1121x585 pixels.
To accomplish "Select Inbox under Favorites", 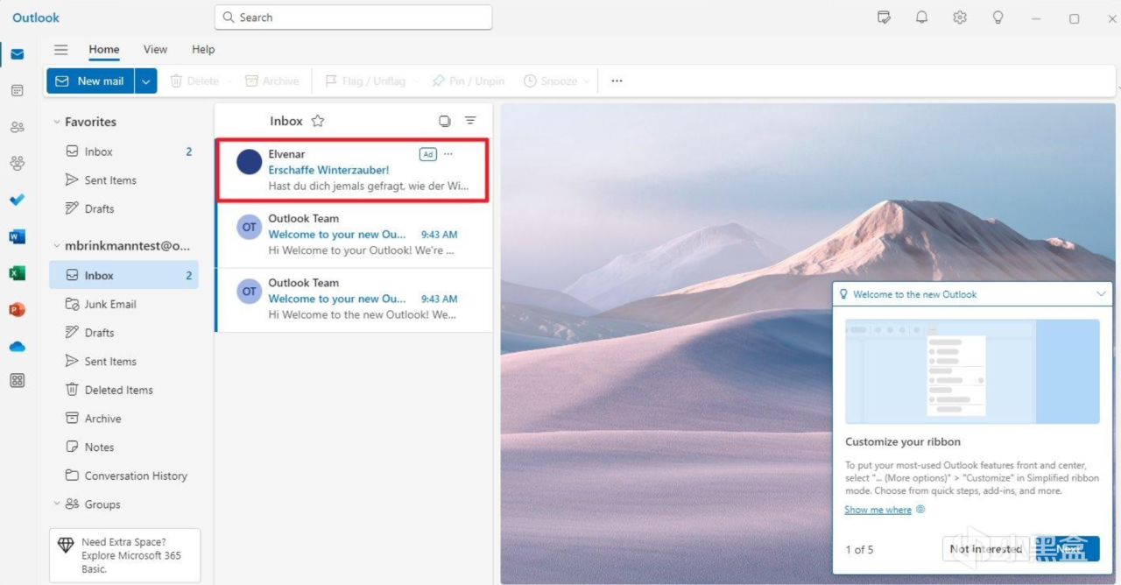I will click(123, 152).
